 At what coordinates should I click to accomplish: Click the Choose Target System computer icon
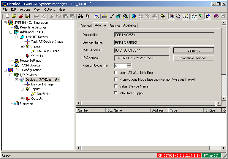pos(96,16)
